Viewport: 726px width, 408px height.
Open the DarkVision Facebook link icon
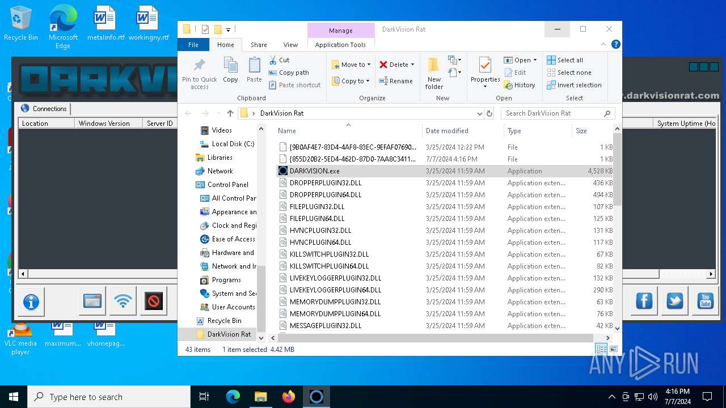644,300
